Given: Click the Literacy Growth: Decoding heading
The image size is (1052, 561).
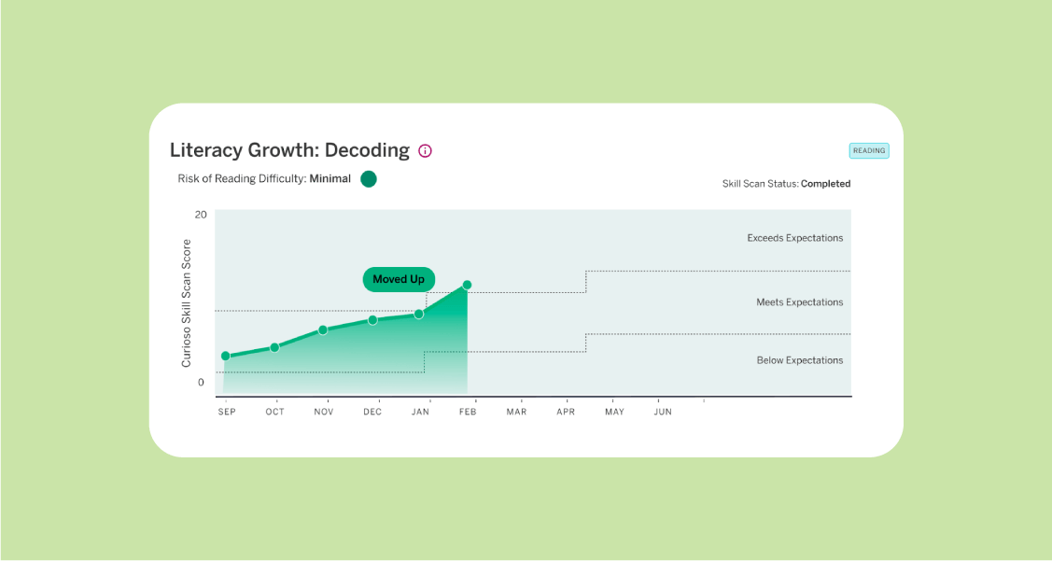Looking at the screenshot, I should [x=289, y=150].
